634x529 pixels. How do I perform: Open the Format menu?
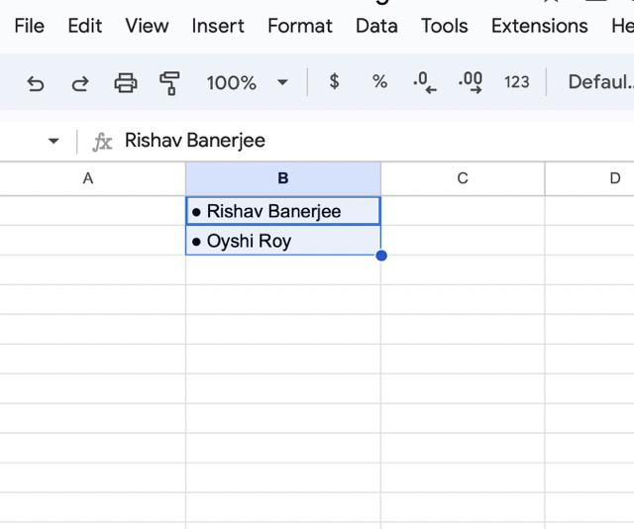tap(300, 26)
